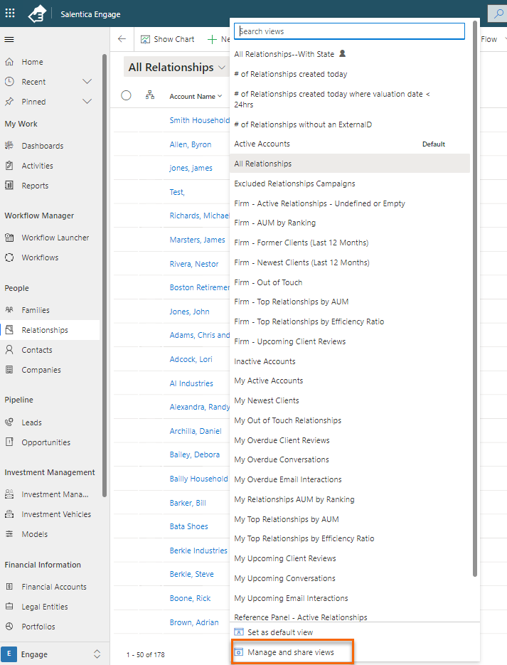Open the Allen, Byron relationship link
The image size is (507, 665).
click(190, 144)
